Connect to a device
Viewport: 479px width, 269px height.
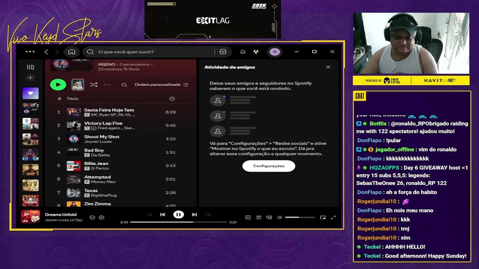[x=269, y=217]
